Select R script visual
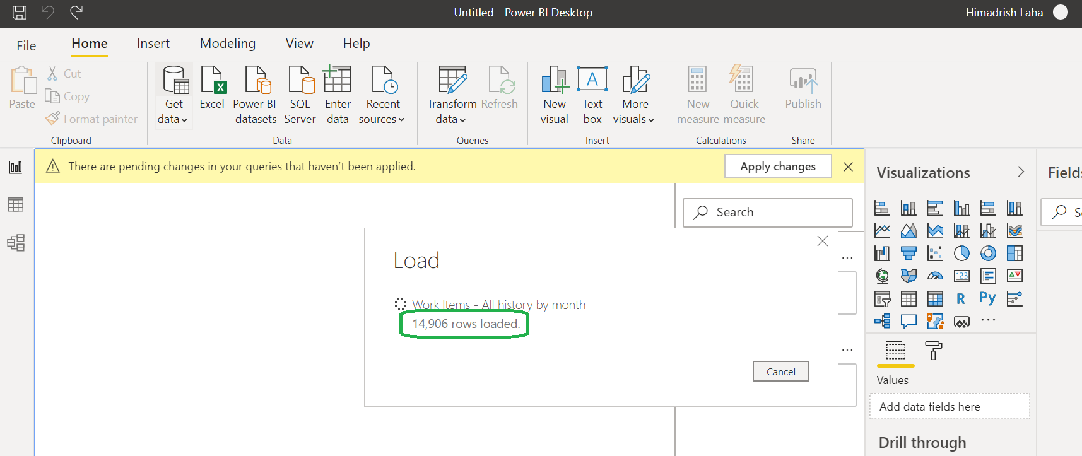1082x456 pixels. pos(961,298)
